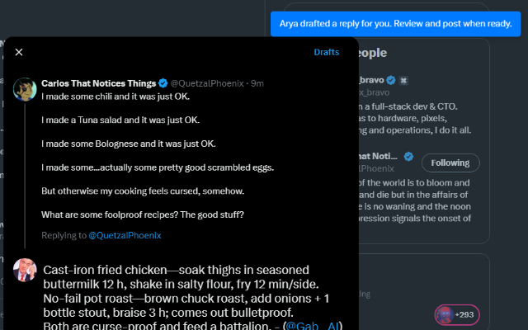Click the @QuetzalPhoenix handle in the post header
The height and width of the screenshot is (330, 528).
[208, 82]
